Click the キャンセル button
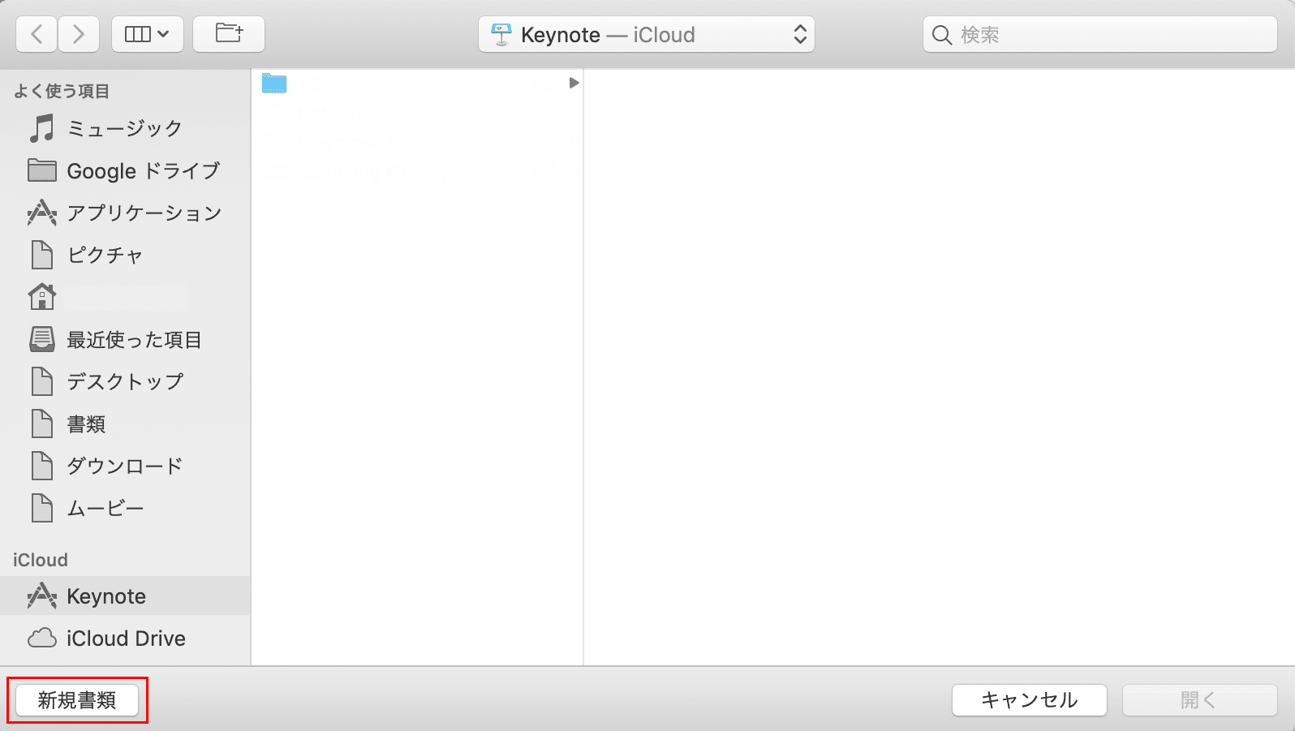The height and width of the screenshot is (731, 1295). coord(1030,700)
